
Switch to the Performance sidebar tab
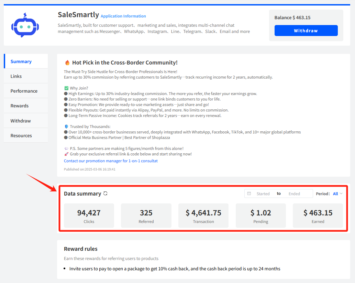tap(24, 91)
